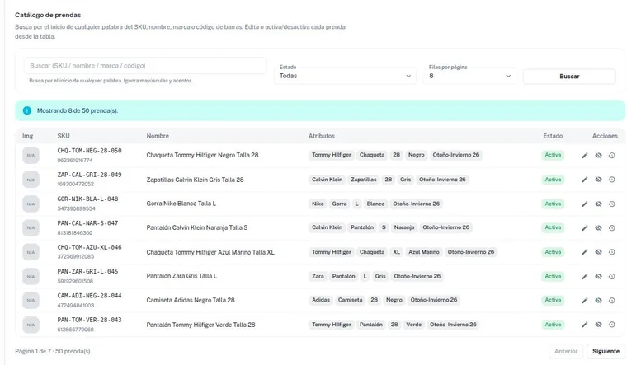This screenshot has height=365, width=627.
Task: Open history for PAN-TOM-VER-28-043
Action: point(612,325)
